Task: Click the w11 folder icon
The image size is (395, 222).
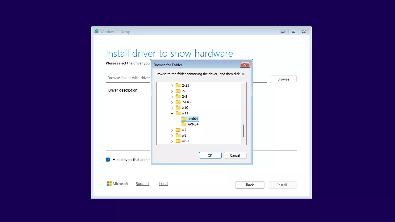Action: tap(178, 113)
